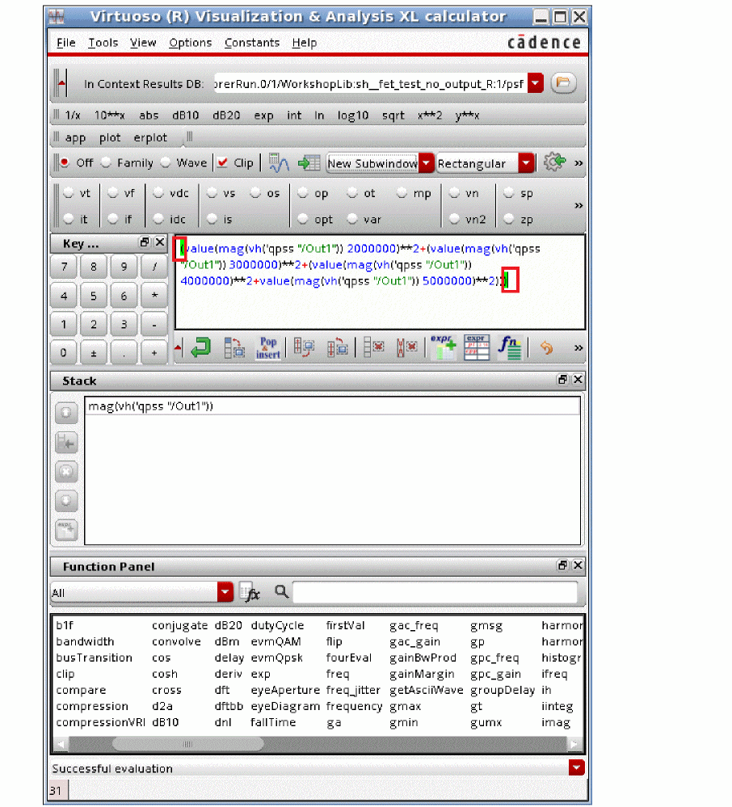Click the stack delete X side button
732x807 pixels.
pyautogui.click(x=66, y=472)
